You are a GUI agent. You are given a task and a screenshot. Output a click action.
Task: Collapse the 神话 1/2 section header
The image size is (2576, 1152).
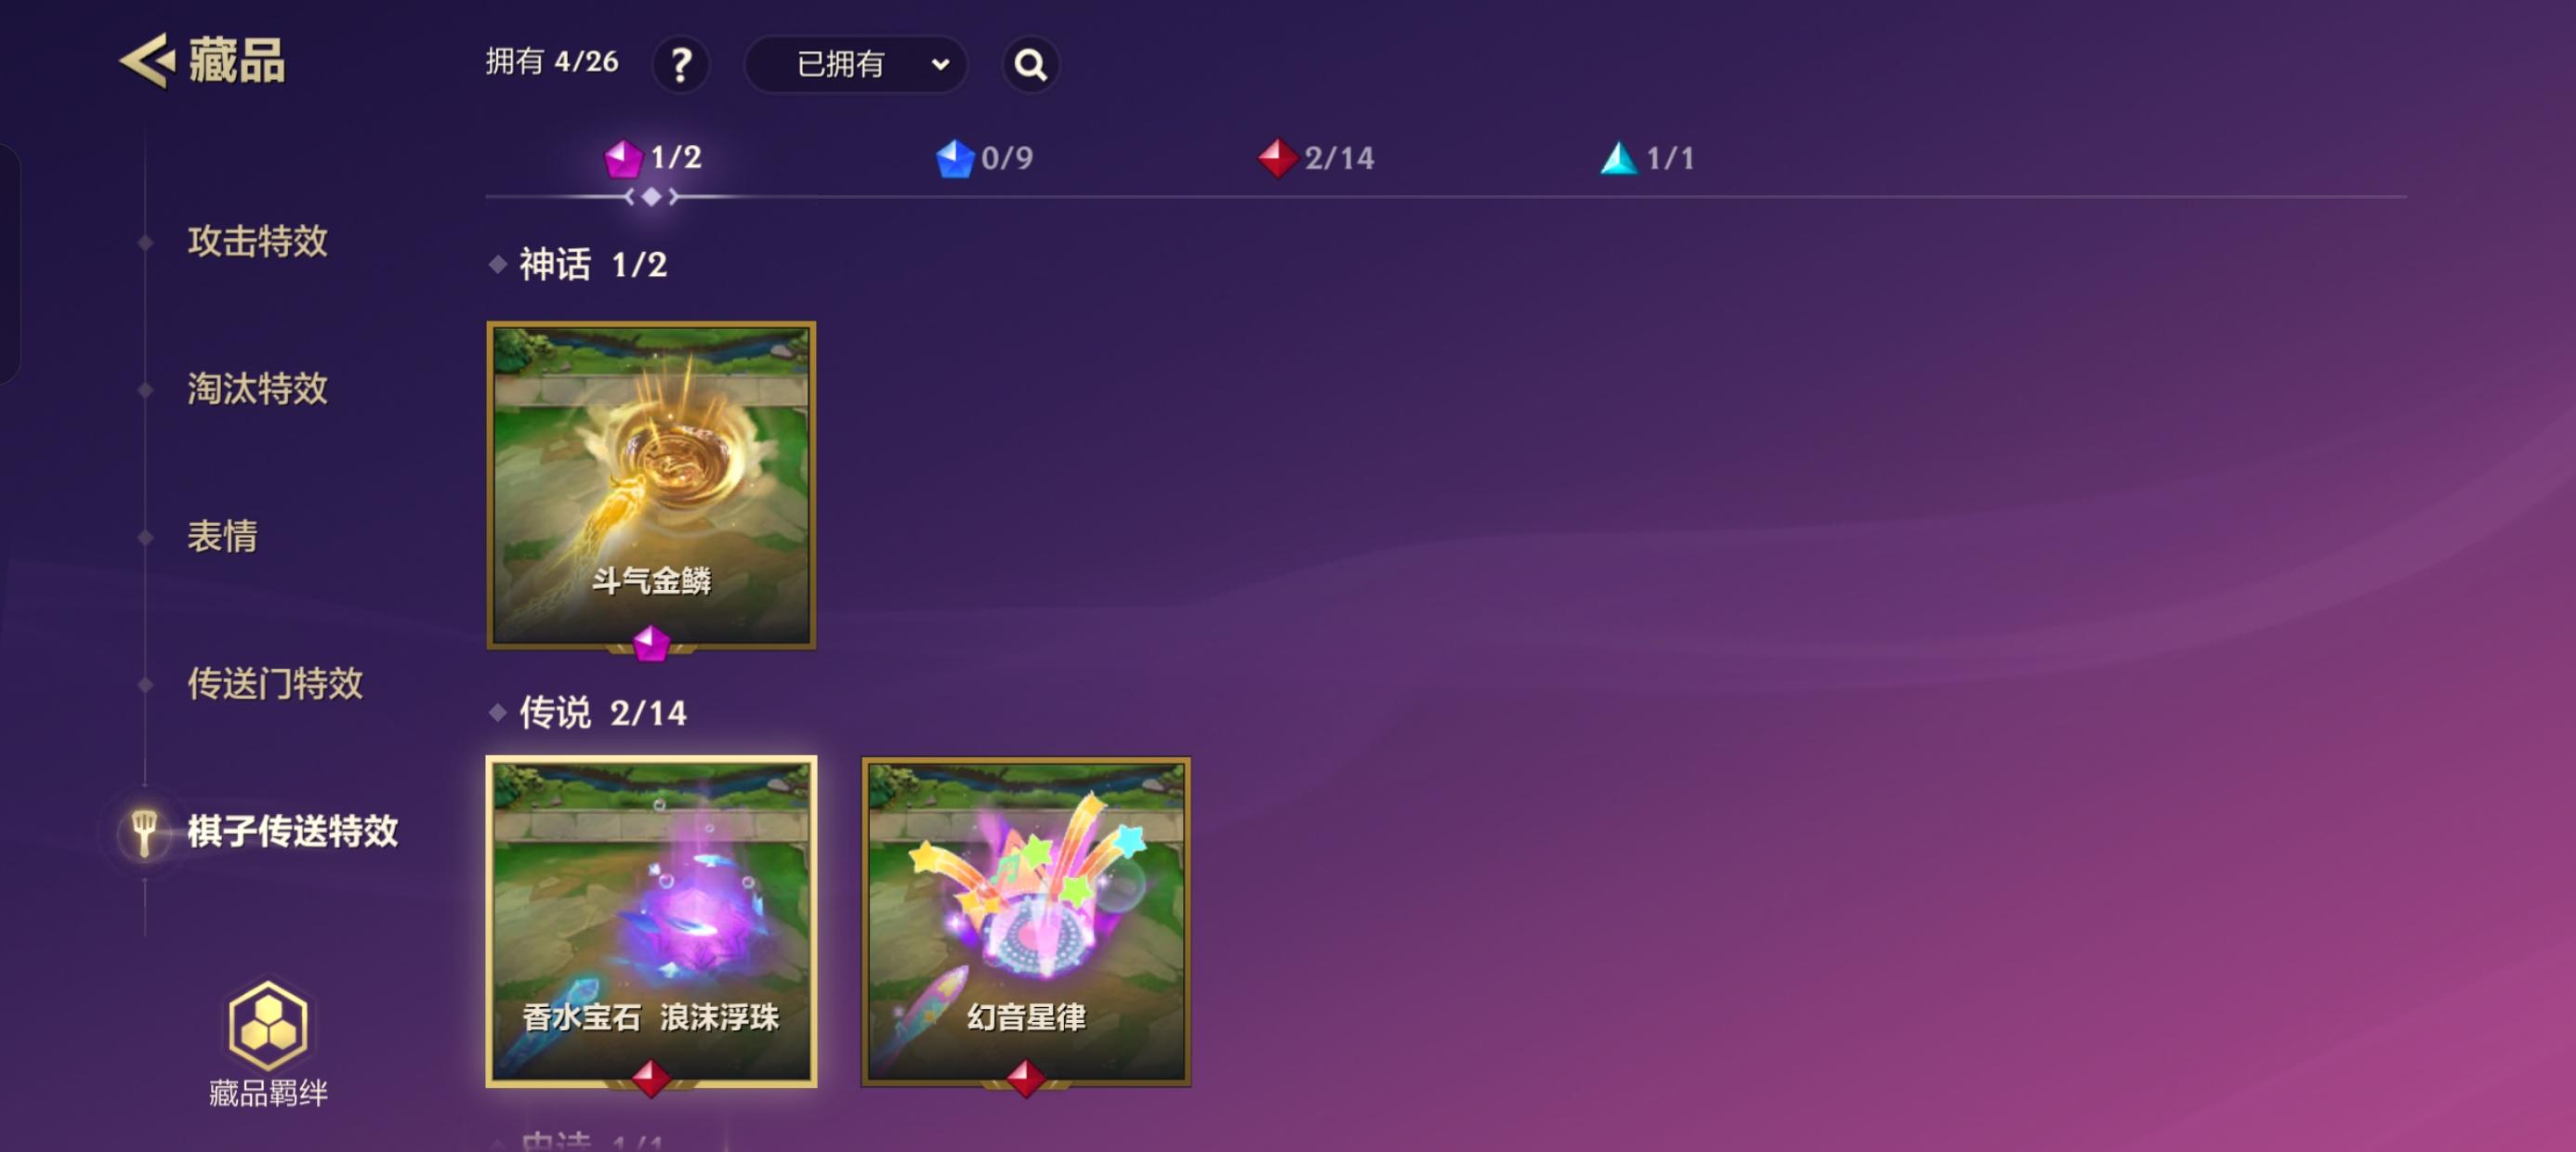coord(579,265)
